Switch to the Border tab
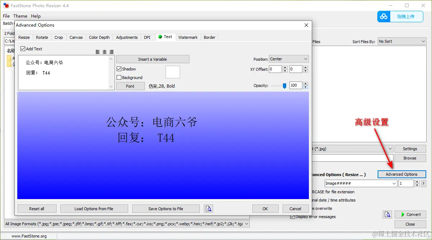 point(210,37)
